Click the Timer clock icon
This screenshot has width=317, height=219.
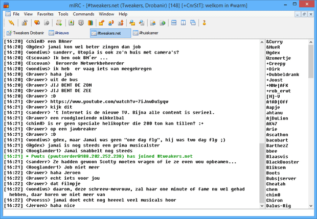pos(81,23)
